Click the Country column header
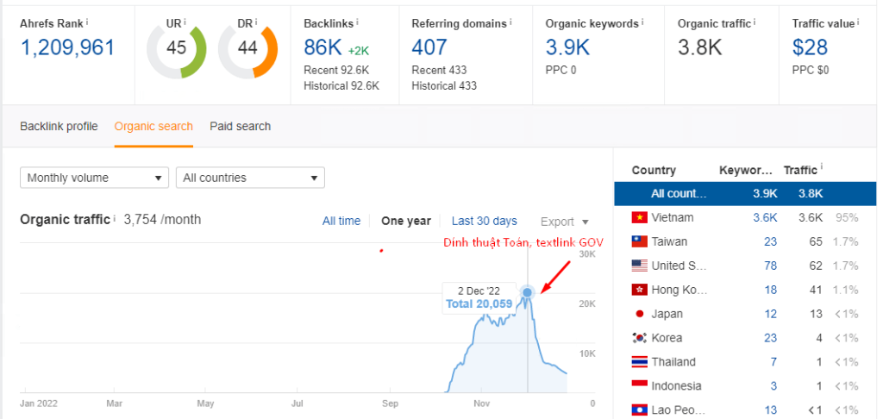 click(x=654, y=170)
